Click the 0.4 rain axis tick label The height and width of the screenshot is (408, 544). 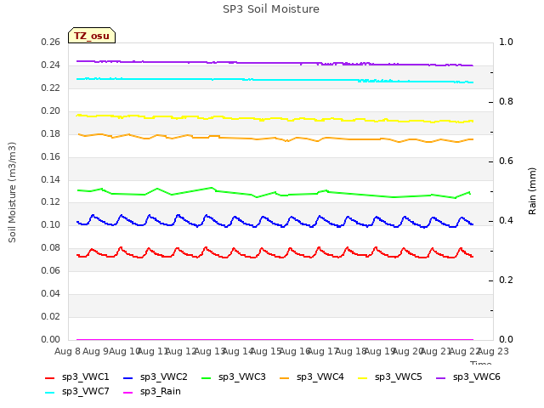506,220
